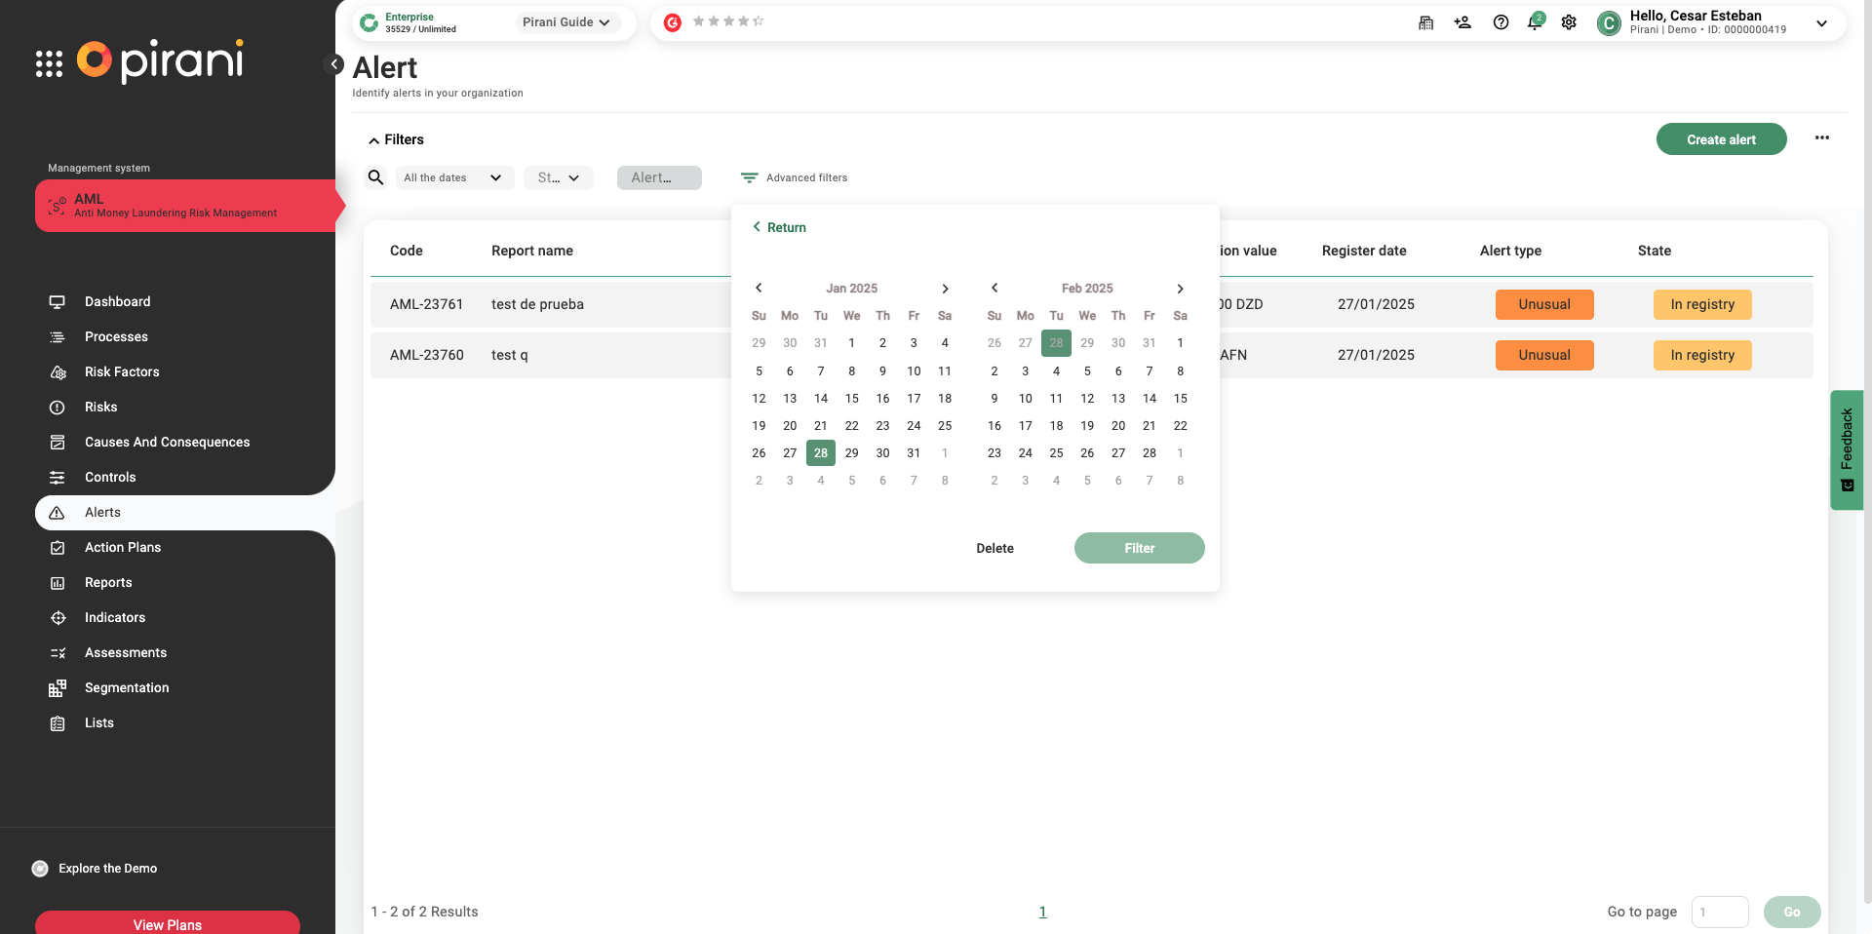Go to Risk Factors in sidebar
Screen dimensions: 1872x934
[122, 371]
